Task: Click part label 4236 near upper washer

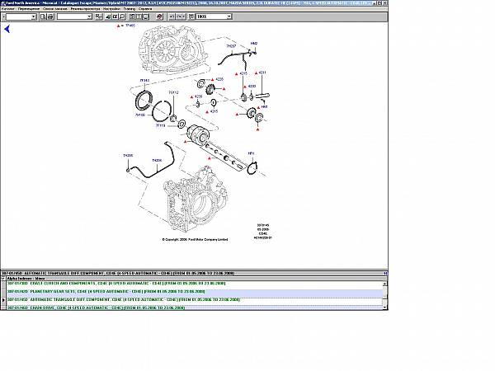Action: [219, 79]
